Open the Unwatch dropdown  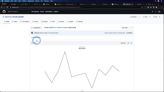[x=134, y=17]
